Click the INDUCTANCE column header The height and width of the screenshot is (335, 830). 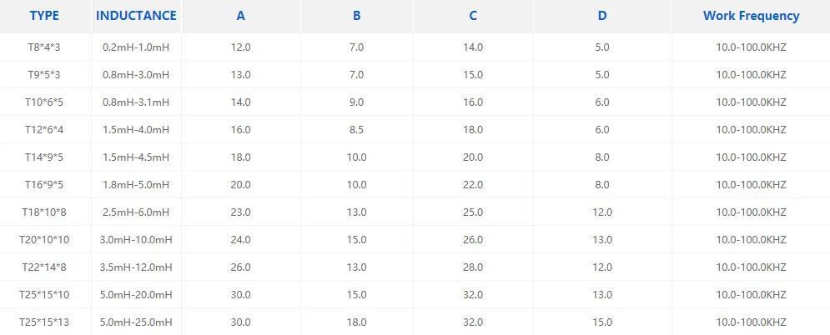click(136, 16)
